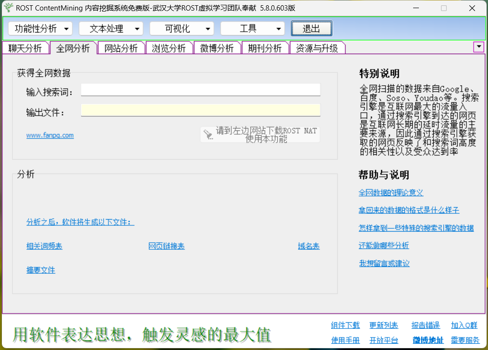Click the 我想留言或建议 link

coord(385,263)
